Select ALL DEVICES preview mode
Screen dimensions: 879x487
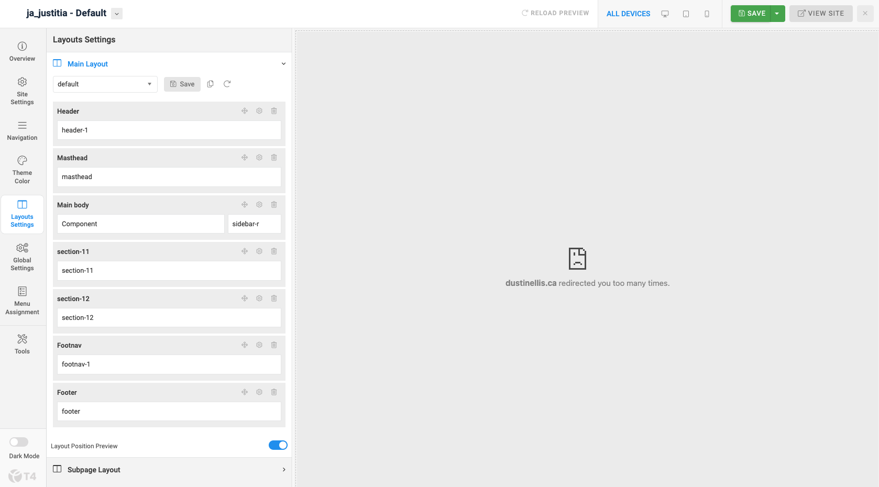(628, 14)
